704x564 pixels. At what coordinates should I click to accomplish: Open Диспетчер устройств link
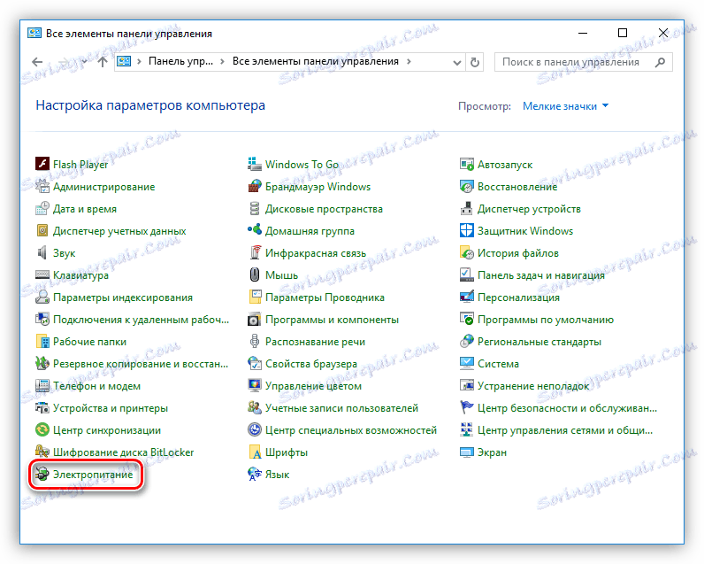click(x=529, y=209)
